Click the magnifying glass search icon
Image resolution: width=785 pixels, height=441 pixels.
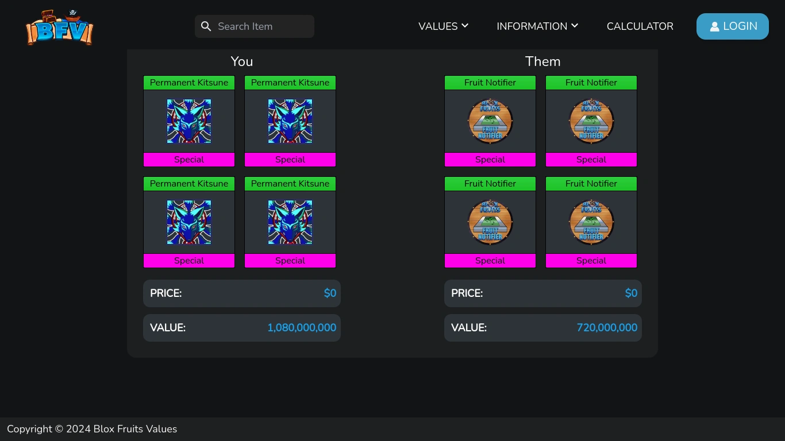tap(206, 26)
